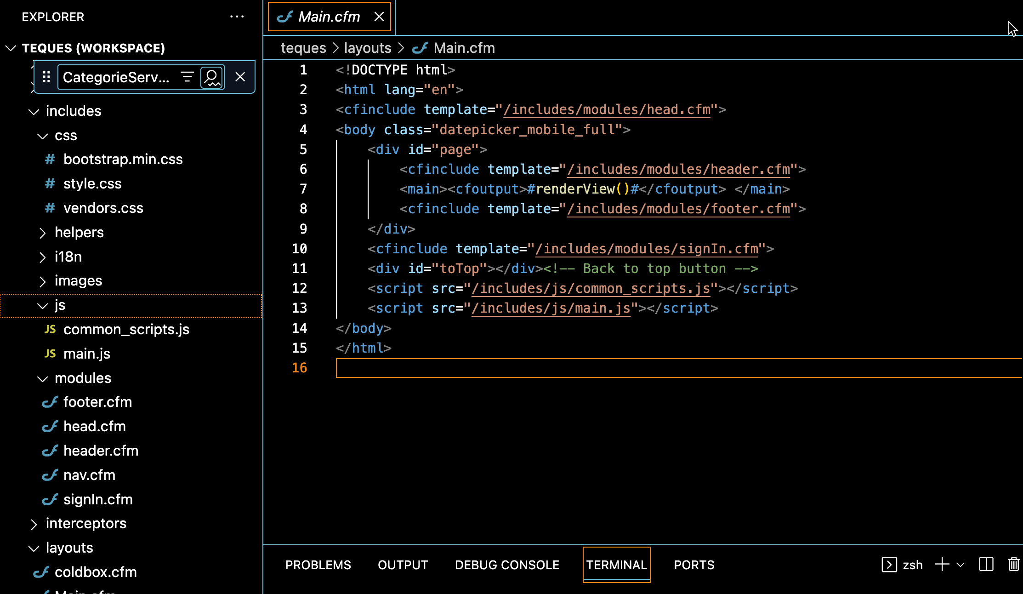Open nav.cfm file
Viewport: 1023px width, 594px height.
click(89, 475)
